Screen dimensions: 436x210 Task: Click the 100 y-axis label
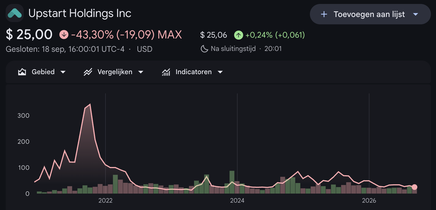tap(23, 168)
